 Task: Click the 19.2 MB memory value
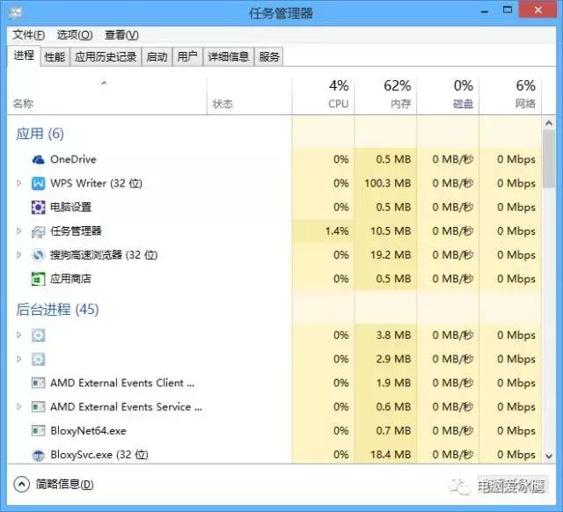coord(391,255)
